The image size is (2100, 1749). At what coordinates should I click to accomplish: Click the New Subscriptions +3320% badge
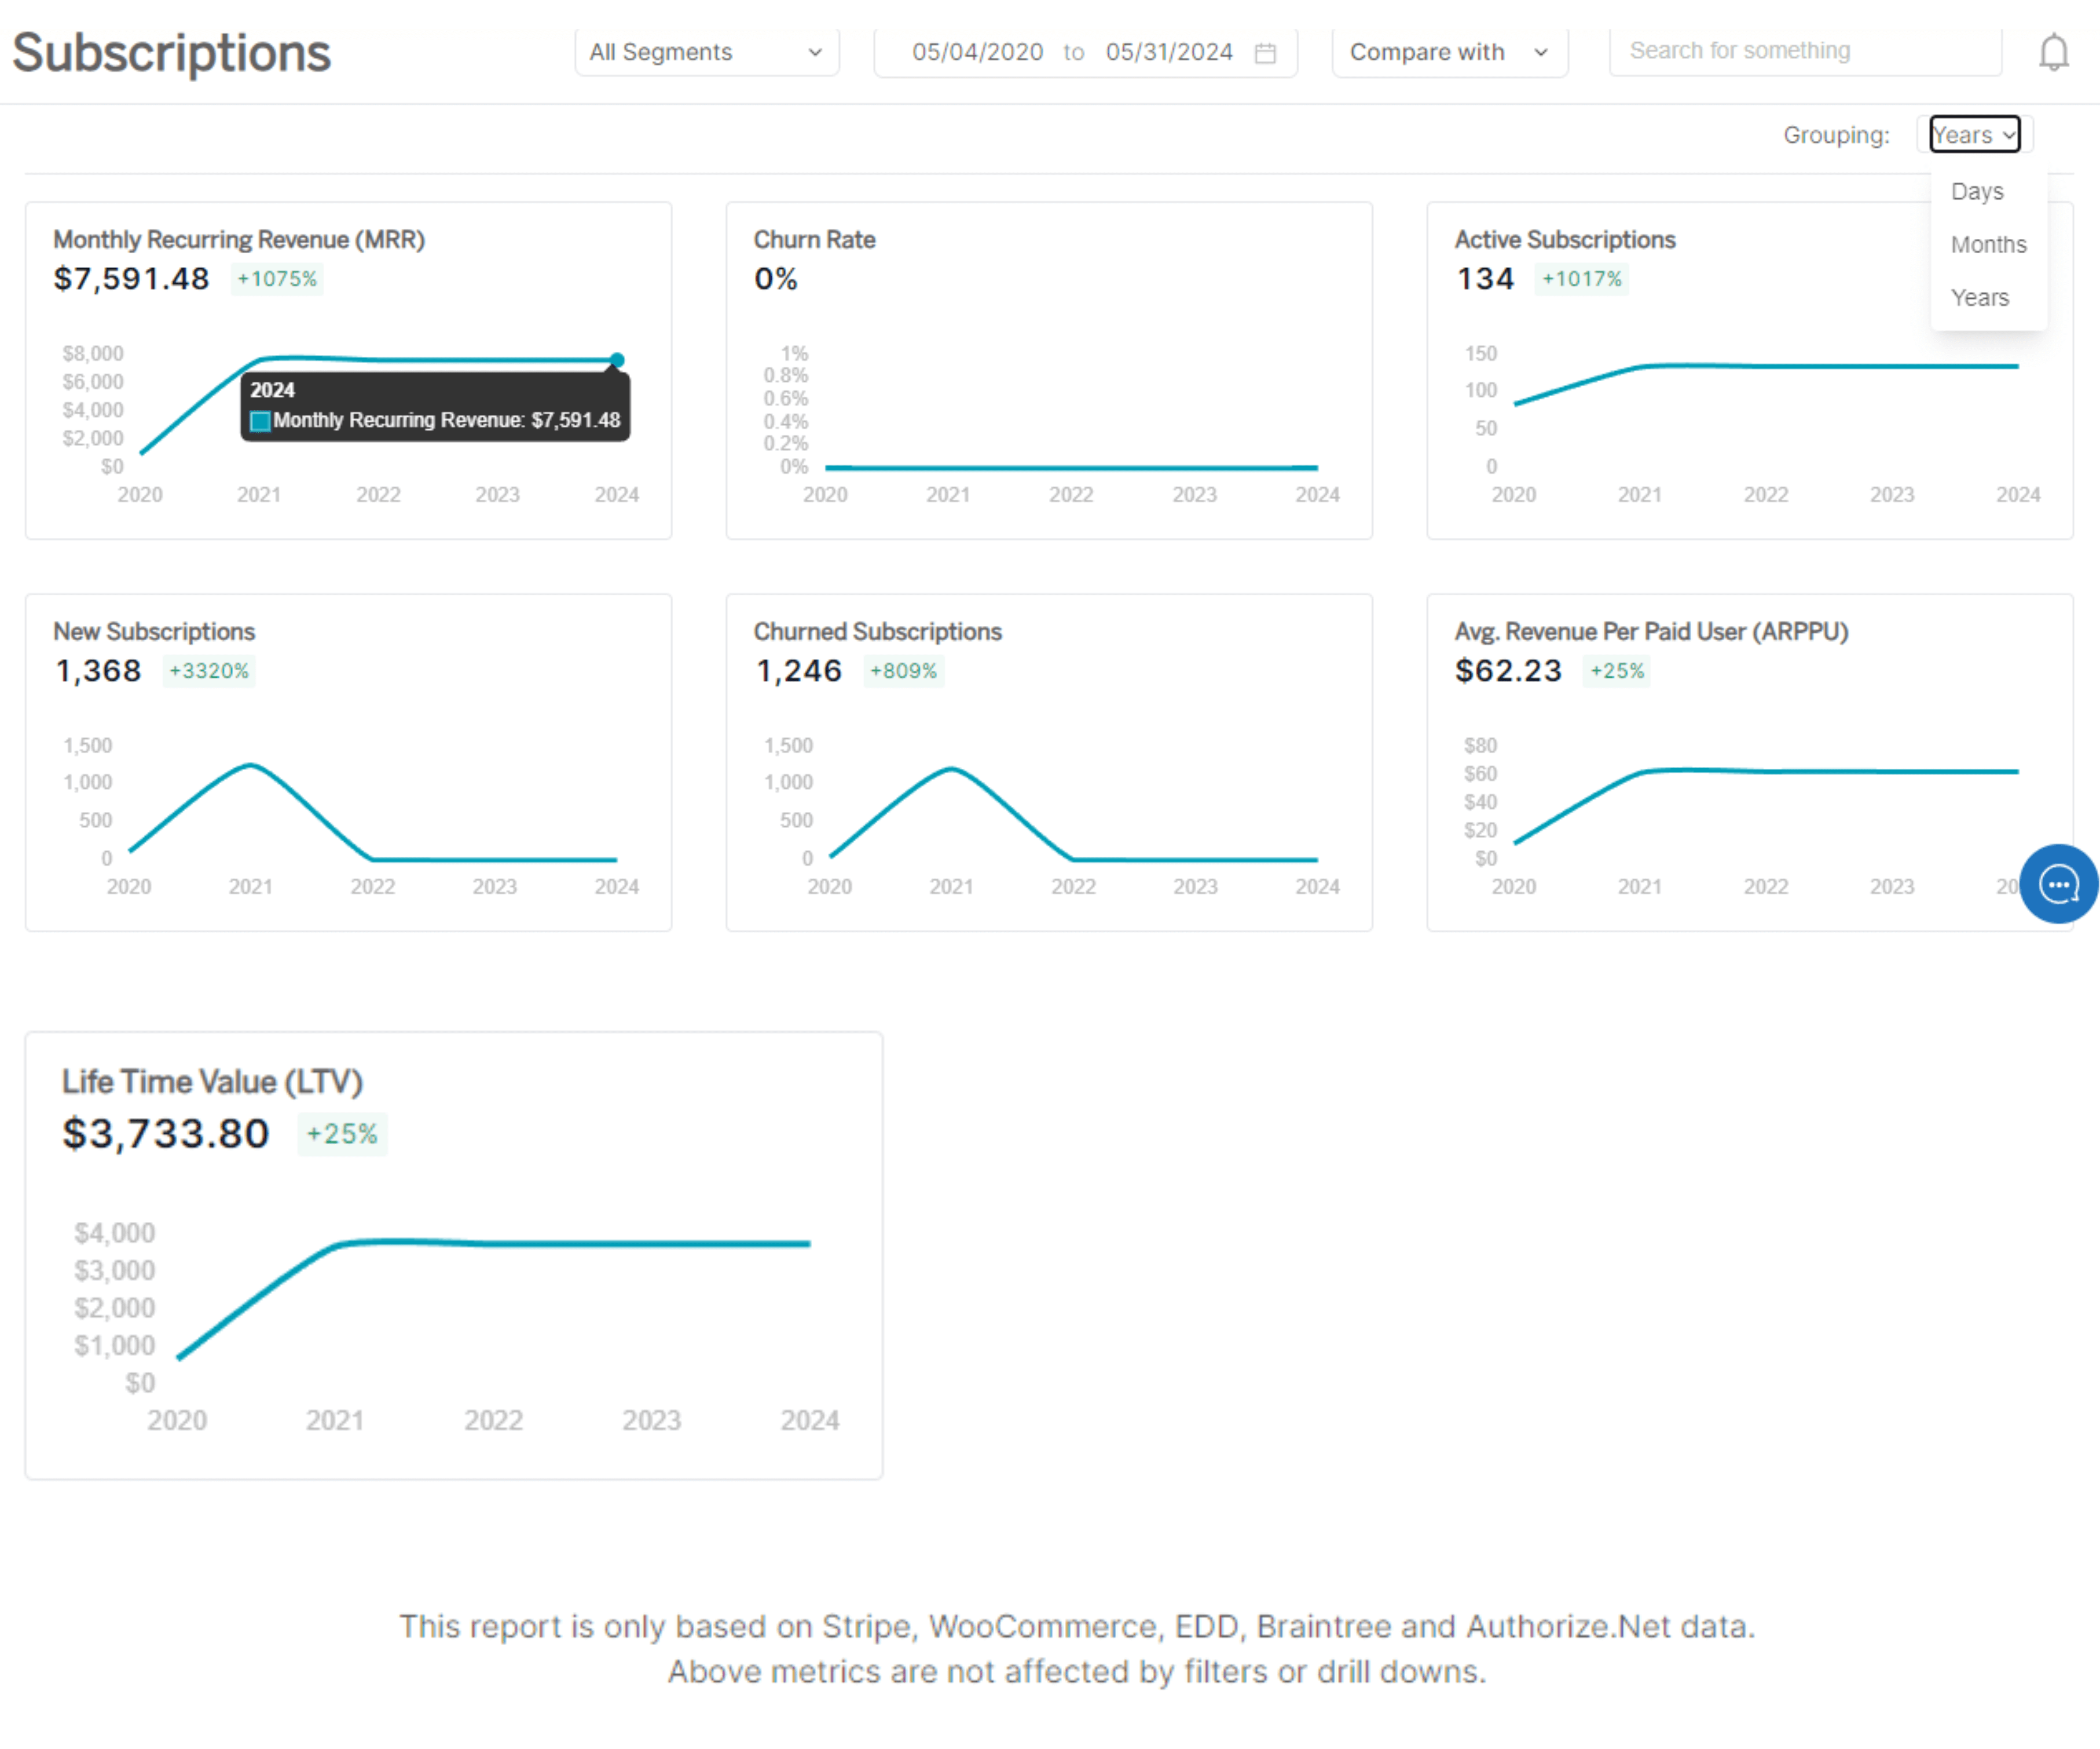point(209,671)
